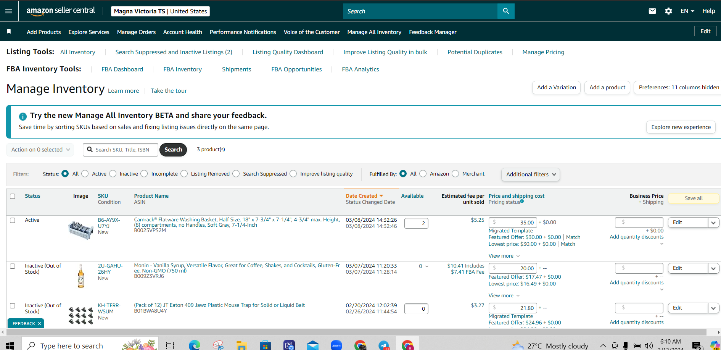This screenshot has width=721, height=350.
Task: Expand the Monin available quantity chevron
Action: click(x=426, y=266)
